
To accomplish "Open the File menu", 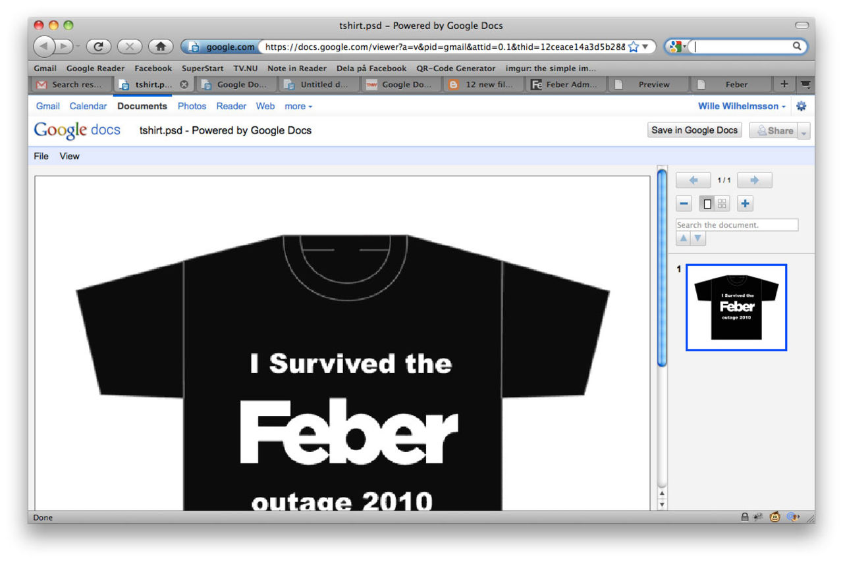I will 41,156.
